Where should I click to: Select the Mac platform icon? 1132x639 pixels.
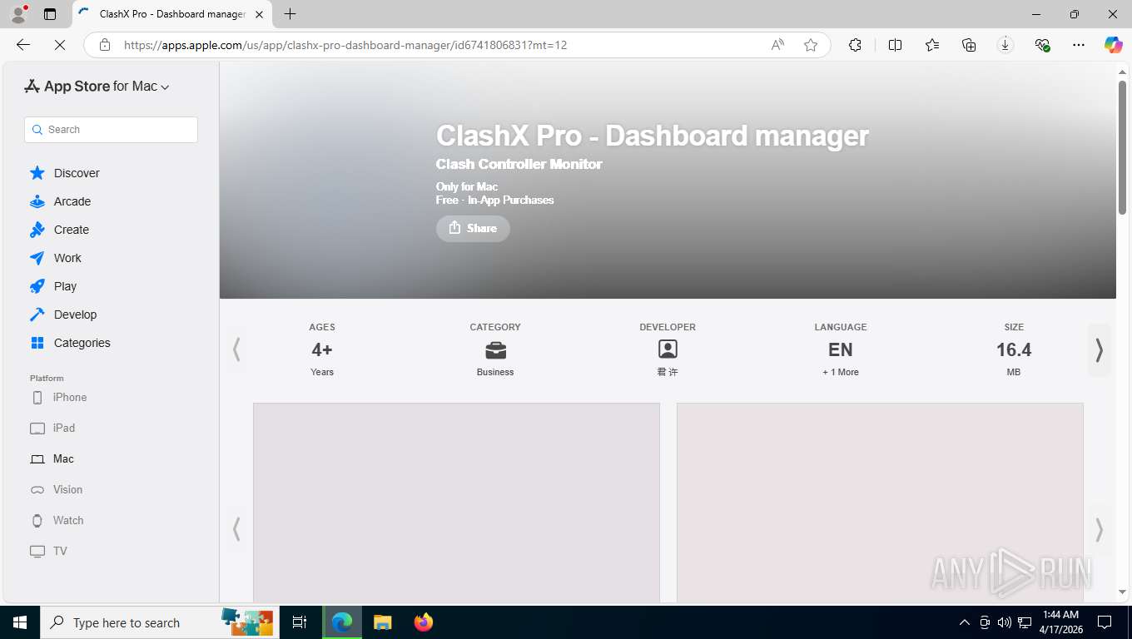pos(37,459)
